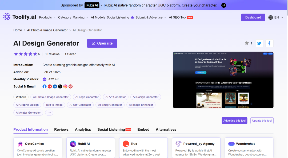Select the Text to Image tag
288x158 pixels.
(x=54, y=105)
